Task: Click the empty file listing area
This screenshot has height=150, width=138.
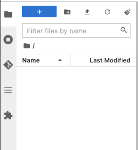Action: tap(76, 108)
